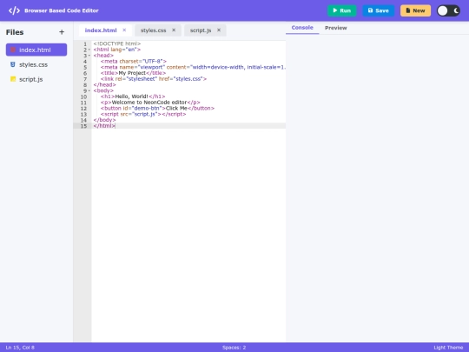
Task: Click the DOCTYPE html declaration line
Action: pos(117,43)
